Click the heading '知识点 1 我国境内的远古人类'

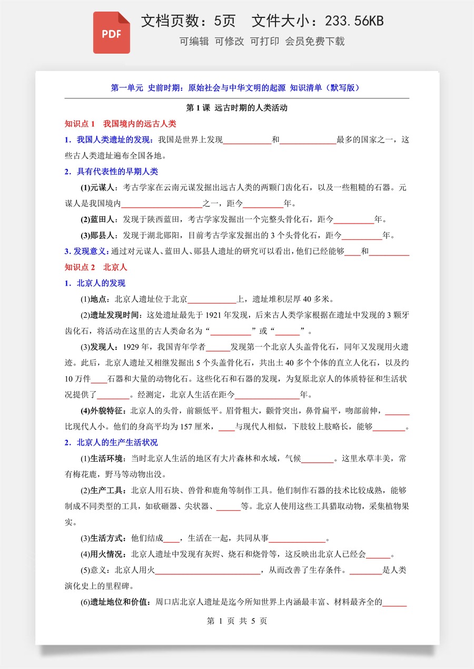(120, 124)
